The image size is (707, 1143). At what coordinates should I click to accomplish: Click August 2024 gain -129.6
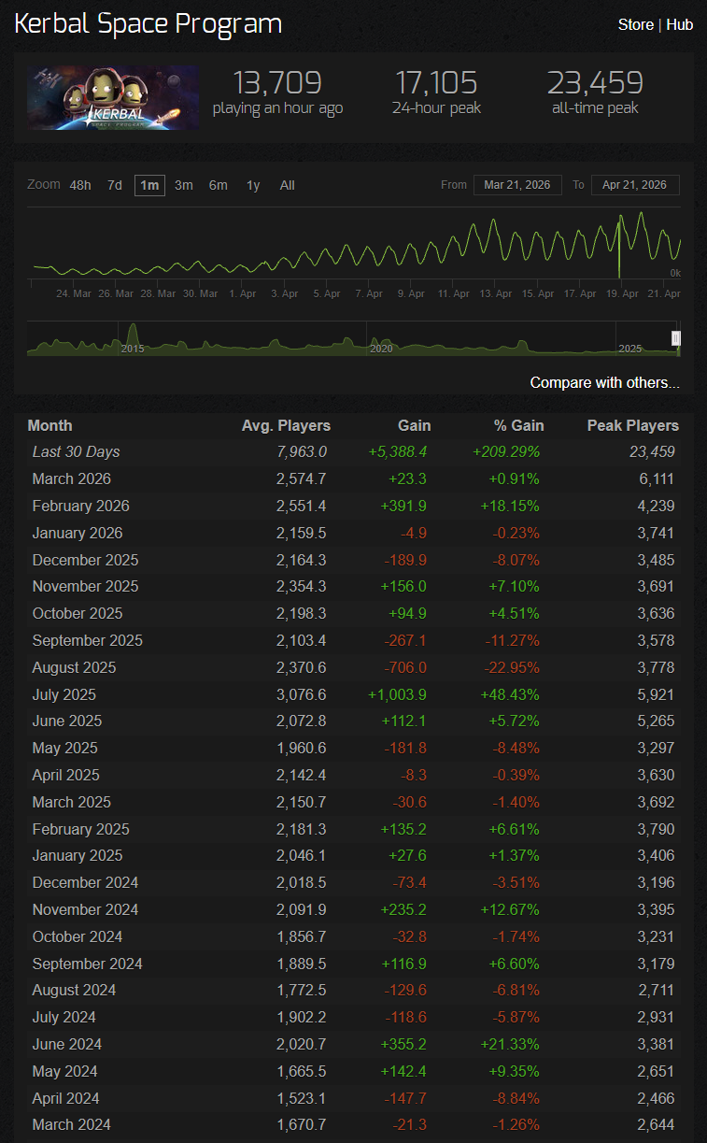[406, 990]
